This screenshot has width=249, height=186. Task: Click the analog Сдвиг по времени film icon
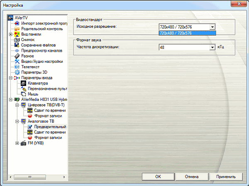pos(30,132)
